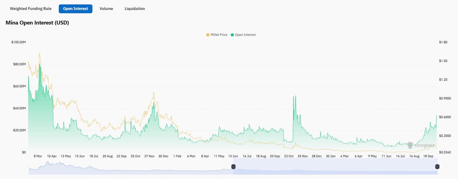Toggle the MINA Price legend series
This screenshot has width=458, height=179.
click(x=217, y=35)
